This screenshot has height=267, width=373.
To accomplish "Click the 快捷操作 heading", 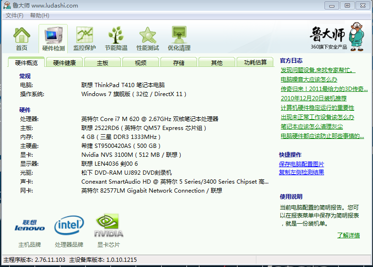I will click(290, 155).
